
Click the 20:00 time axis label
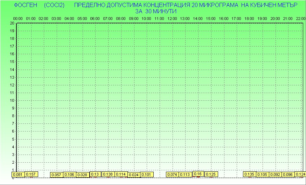pyautogui.click(x=275, y=19)
